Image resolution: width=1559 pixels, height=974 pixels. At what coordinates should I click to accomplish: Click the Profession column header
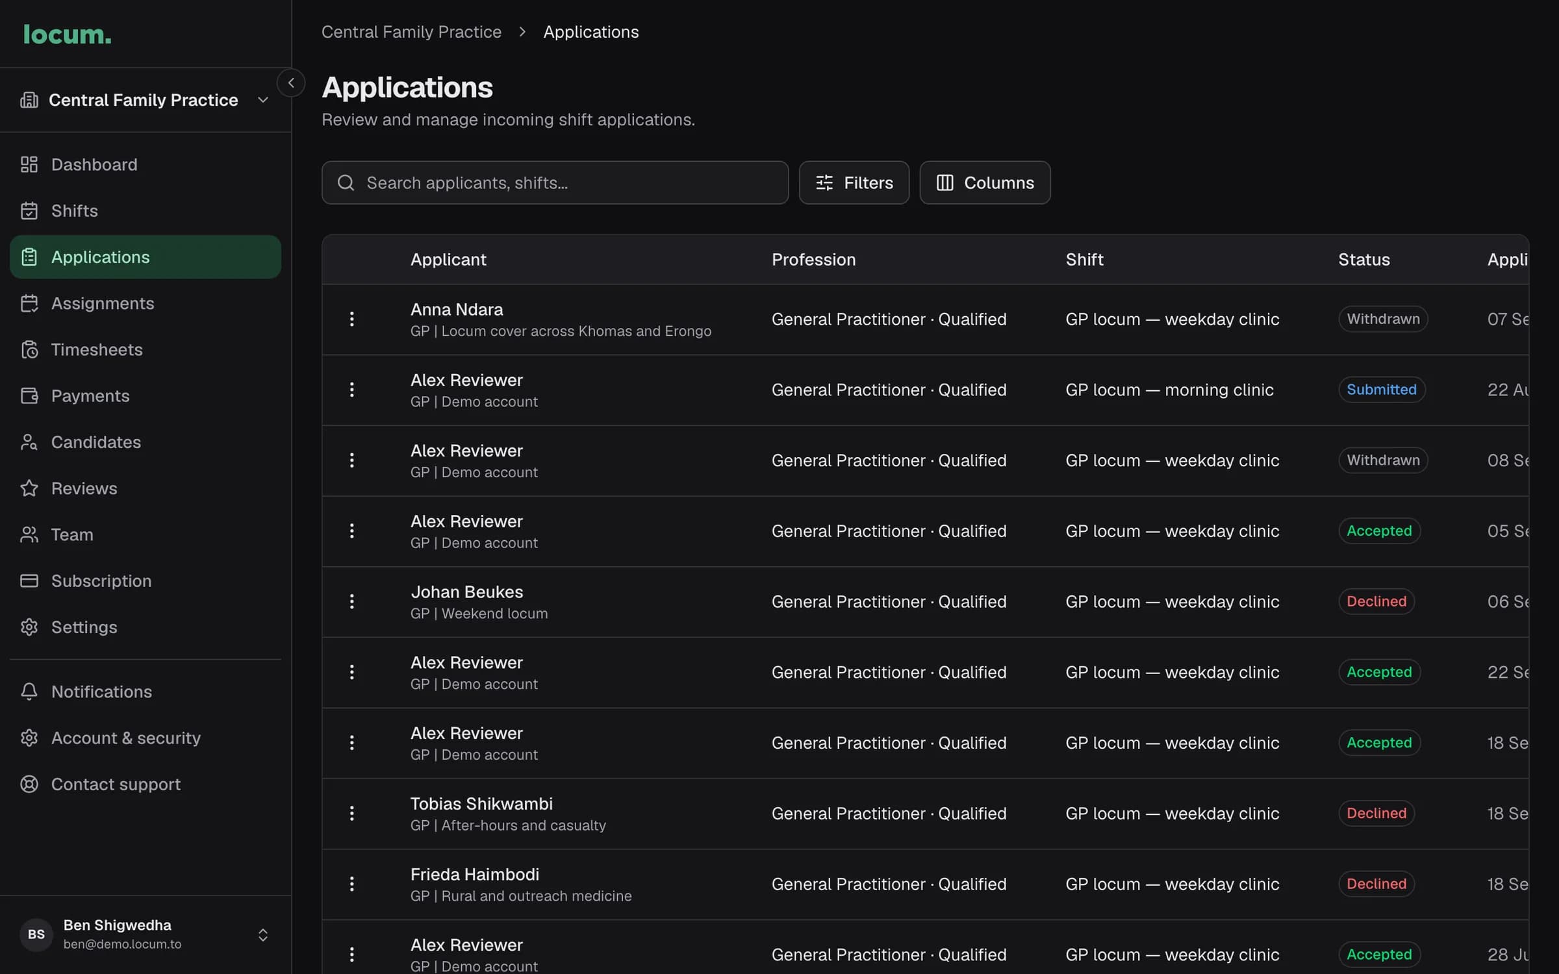point(813,259)
